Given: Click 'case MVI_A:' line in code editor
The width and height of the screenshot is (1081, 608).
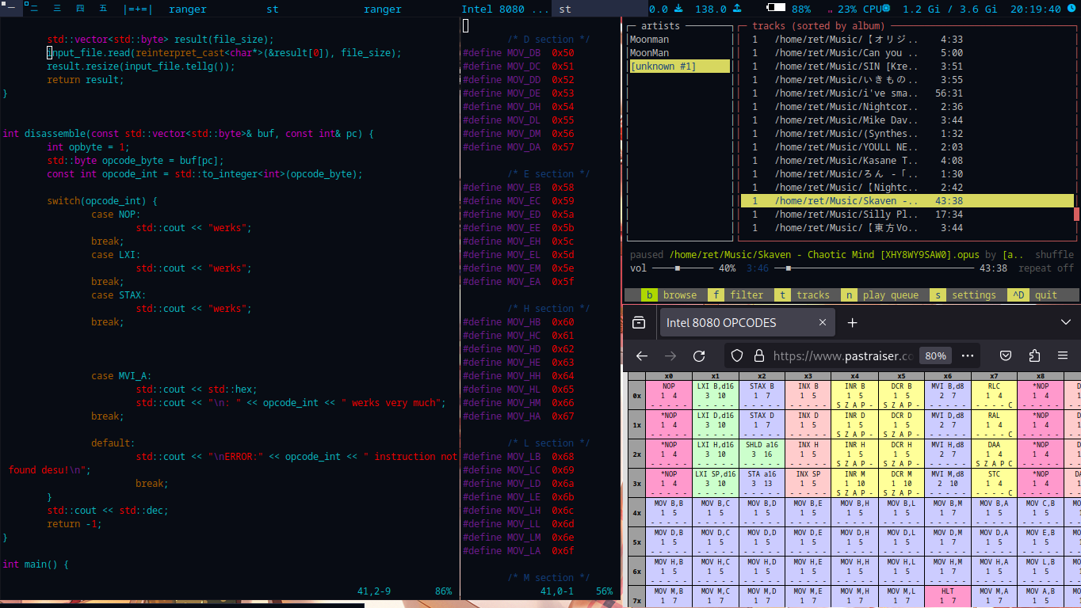Looking at the screenshot, I should (x=121, y=376).
